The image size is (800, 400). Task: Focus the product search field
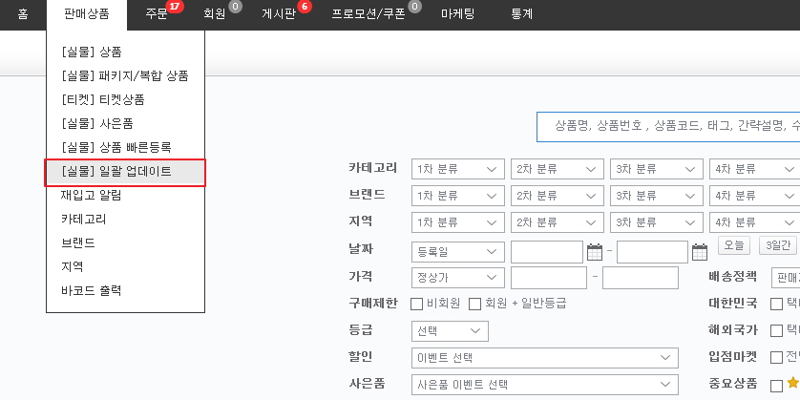click(668, 127)
